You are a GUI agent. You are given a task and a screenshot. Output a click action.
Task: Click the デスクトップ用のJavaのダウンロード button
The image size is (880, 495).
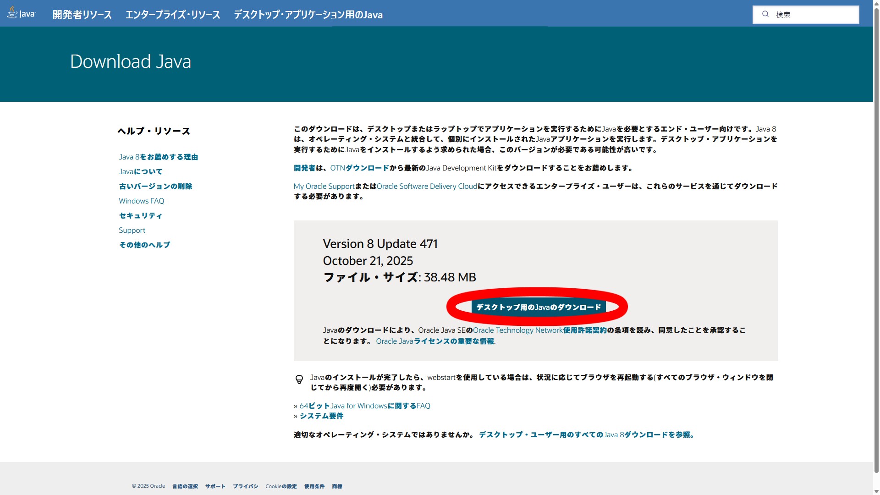click(539, 307)
